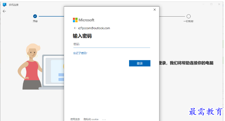Click the blue 登录 sign-in button
Screen dimensions: 225x121
pos(140,63)
